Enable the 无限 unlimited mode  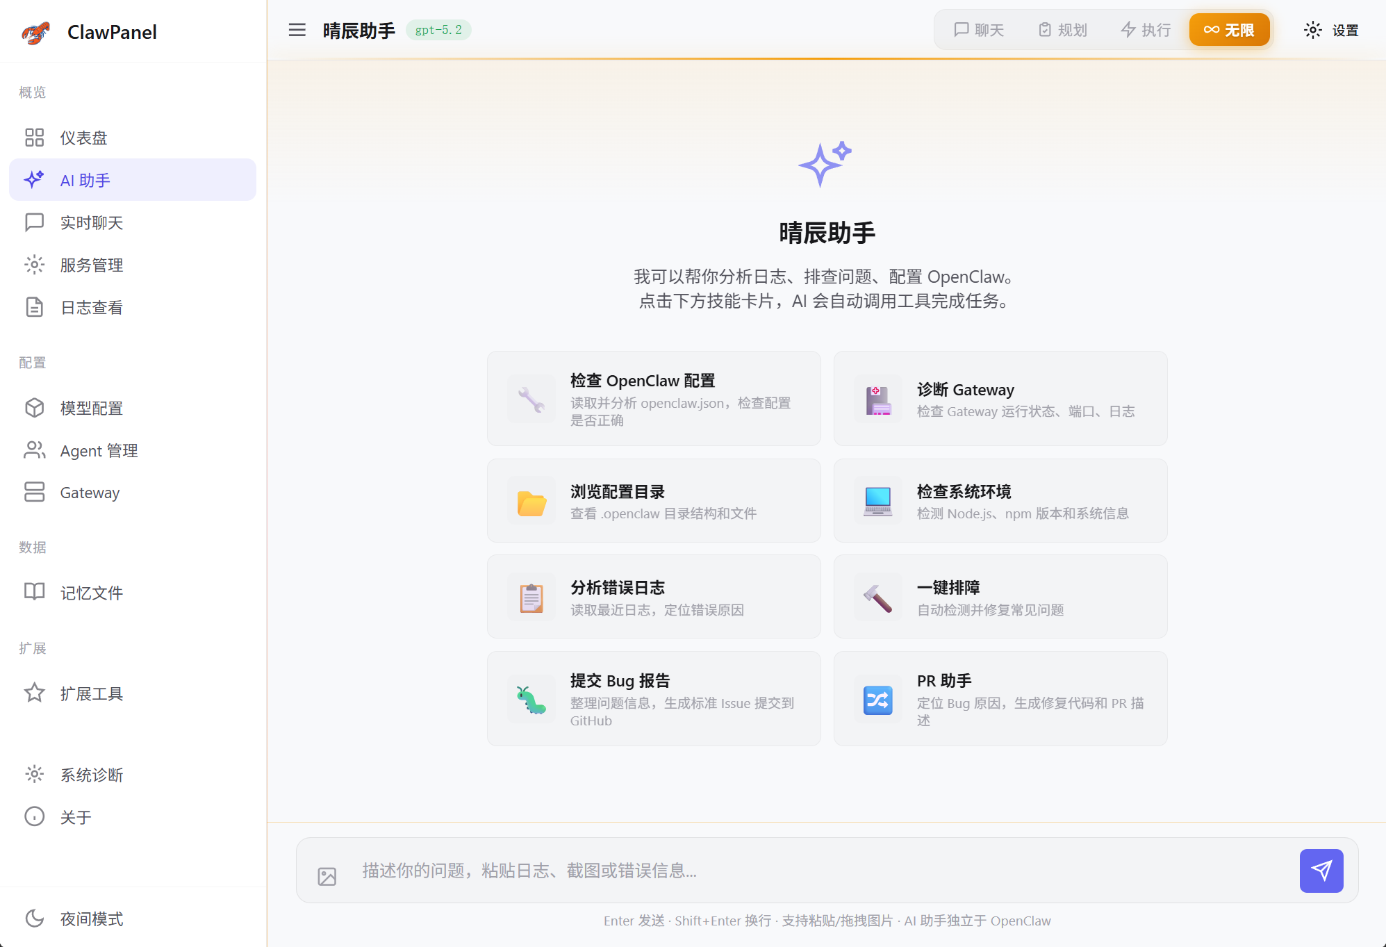pos(1229,30)
